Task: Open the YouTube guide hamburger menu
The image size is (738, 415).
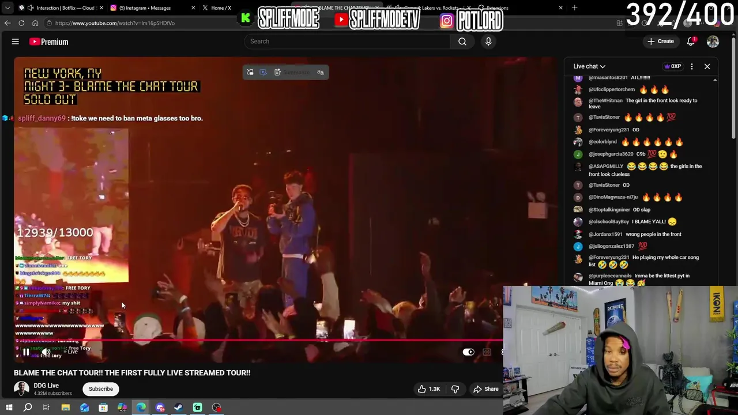Action: 16,41
